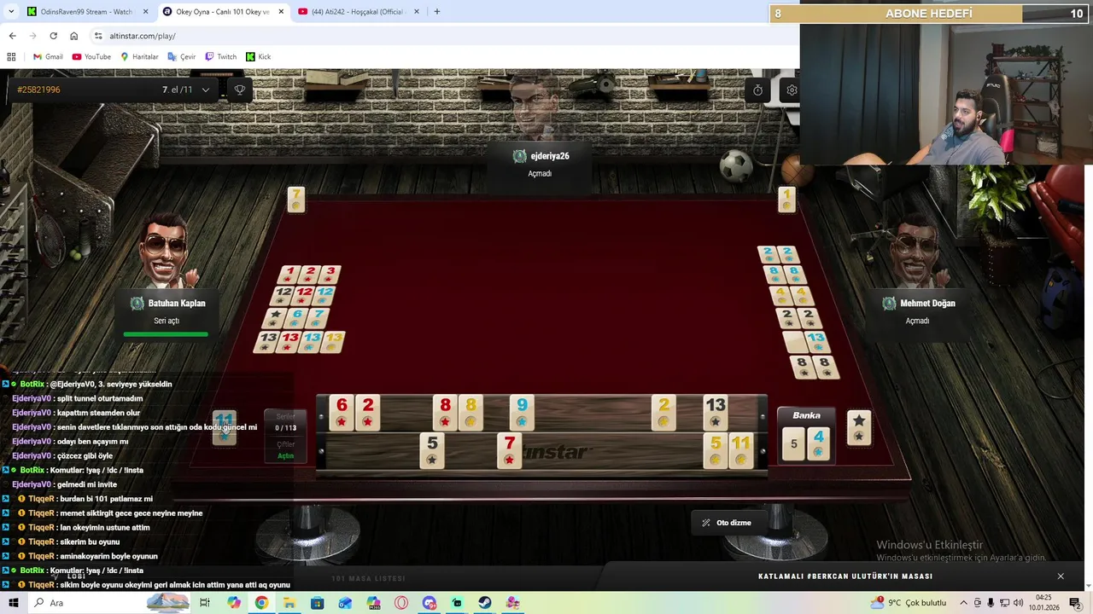Click game ID #25821996 text
Screen dimensions: 1093x614
click(38, 90)
